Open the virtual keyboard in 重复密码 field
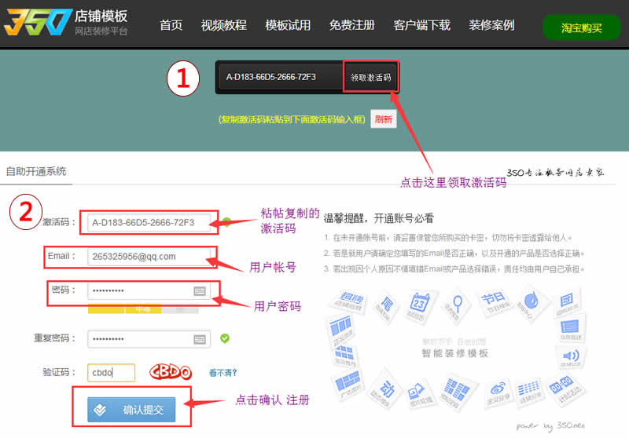The width and height of the screenshot is (629, 438). click(200, 339)
